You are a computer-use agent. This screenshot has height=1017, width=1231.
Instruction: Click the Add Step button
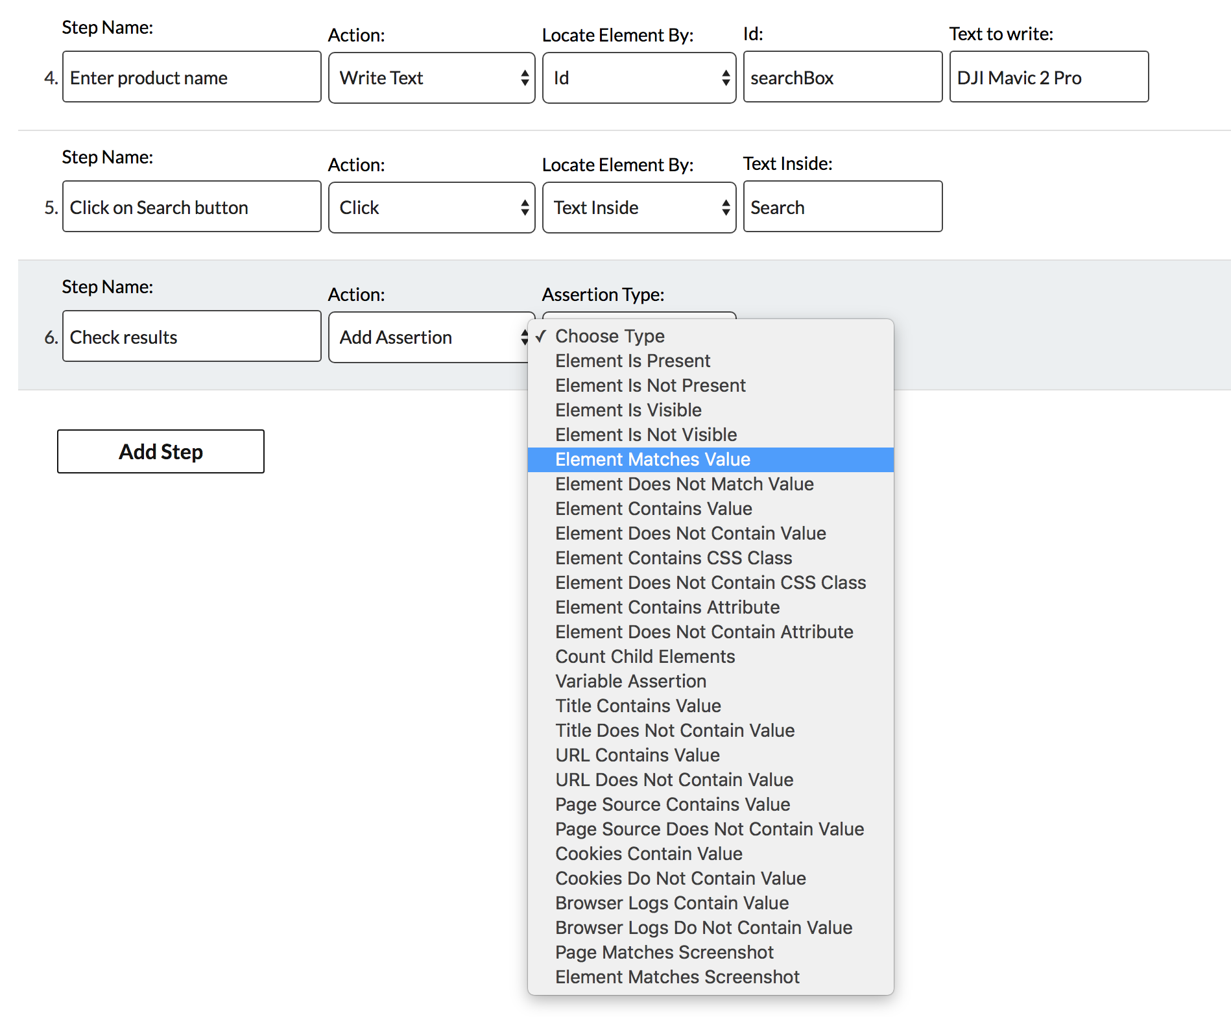(161, 451)
